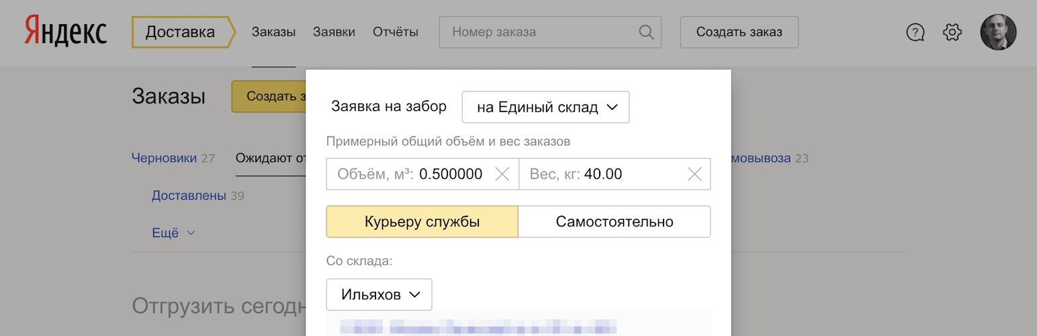
Task: Open the Заявки menu item
Action: point(334,32)
